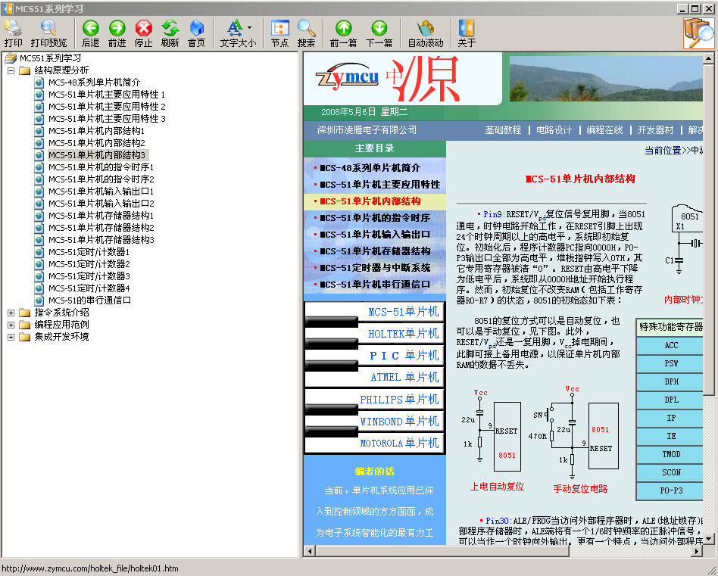Open MCS-48系列单片机简介 in the tree

(95, 83)
